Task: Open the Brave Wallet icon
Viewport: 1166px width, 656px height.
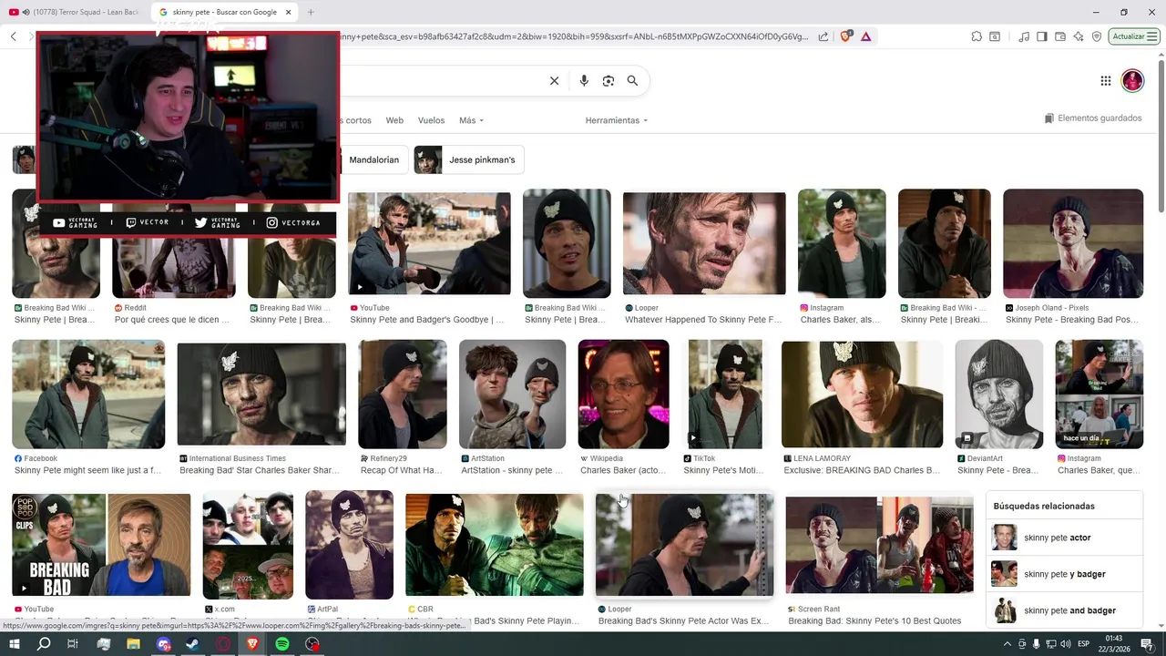Action: [x=1060, y=36]
